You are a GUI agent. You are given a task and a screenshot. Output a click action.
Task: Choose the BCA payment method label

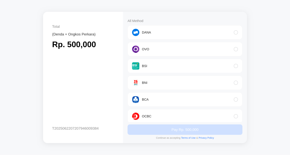145,99
